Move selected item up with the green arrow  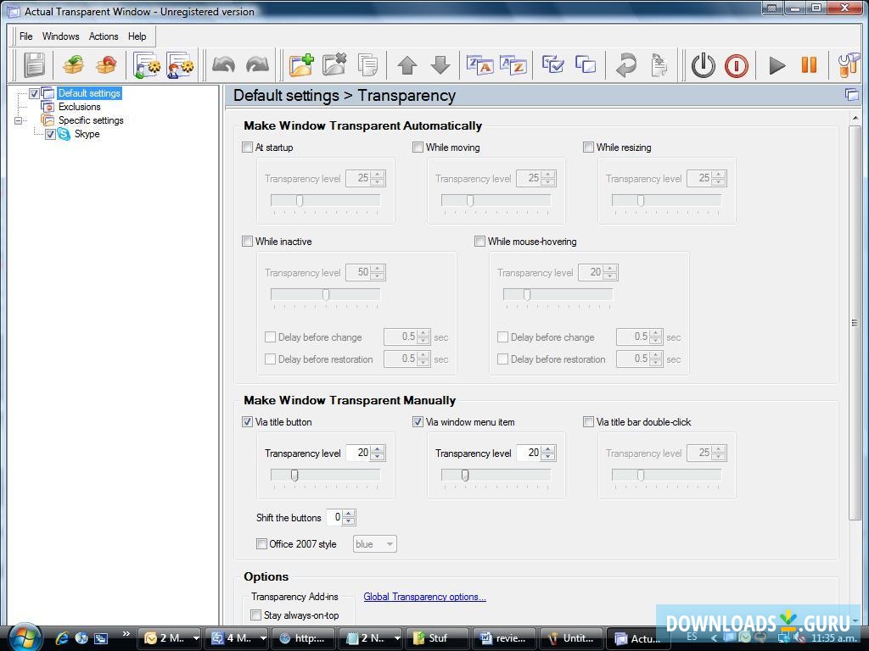[x=407, y=64]
